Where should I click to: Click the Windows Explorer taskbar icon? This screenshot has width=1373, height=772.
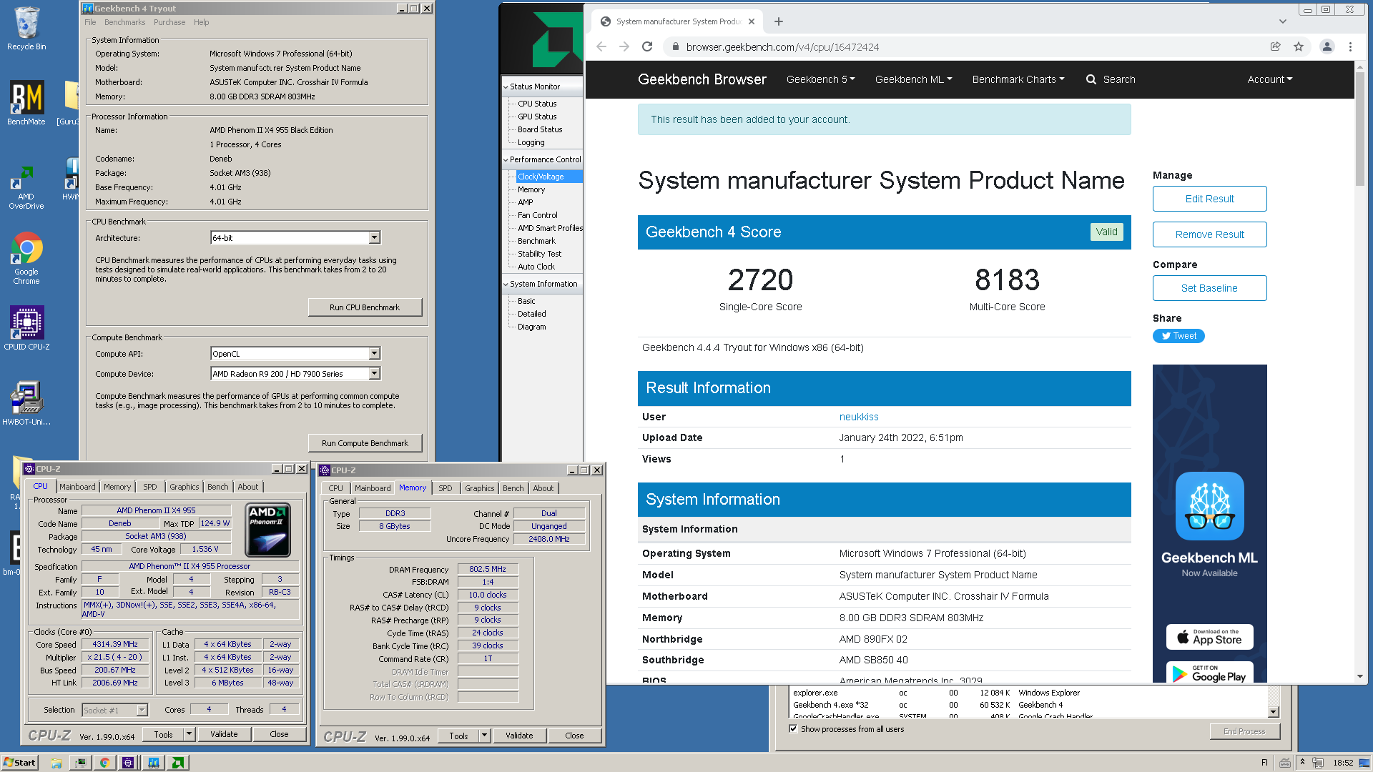[56, 763]
